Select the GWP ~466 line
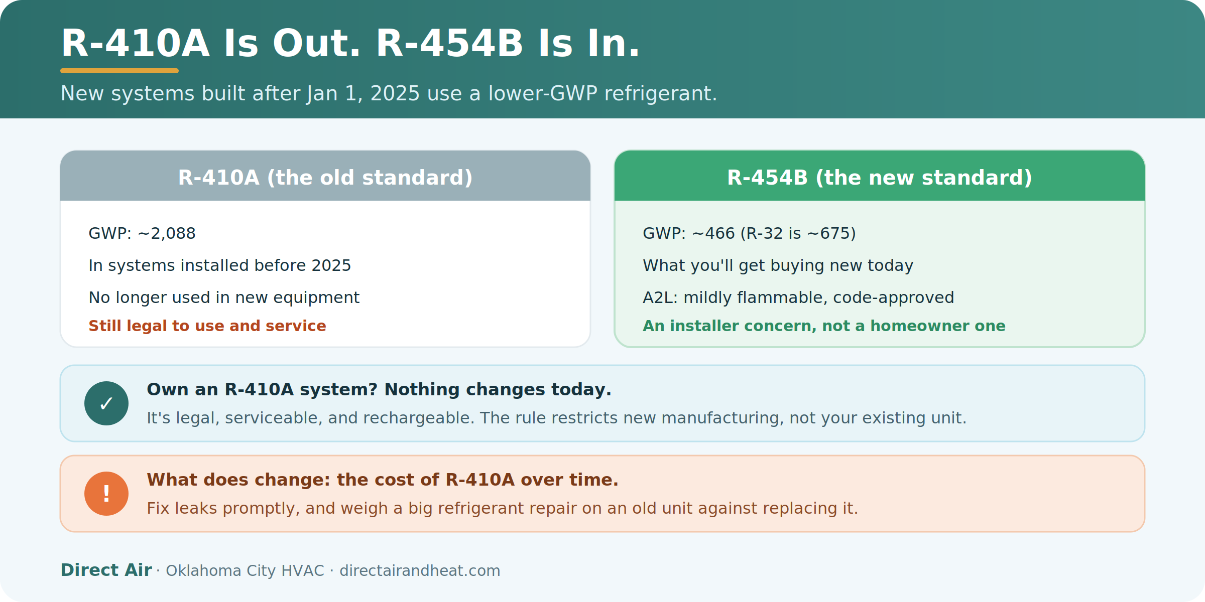The height and width of the screenshot is (602, 1205). (749, 234)
